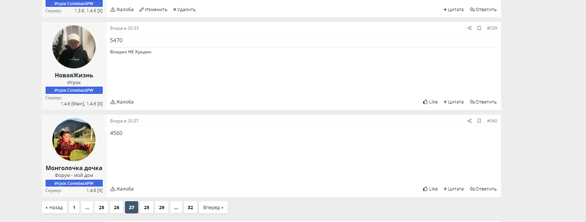The image size is (586, 222).
Task: Bookmark post #540
Action: [x=479, y=121]
